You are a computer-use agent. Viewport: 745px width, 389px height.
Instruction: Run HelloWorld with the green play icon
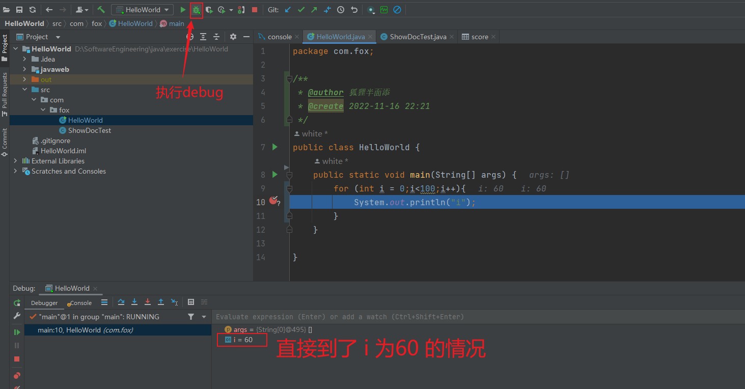click(x=183, y=10)
